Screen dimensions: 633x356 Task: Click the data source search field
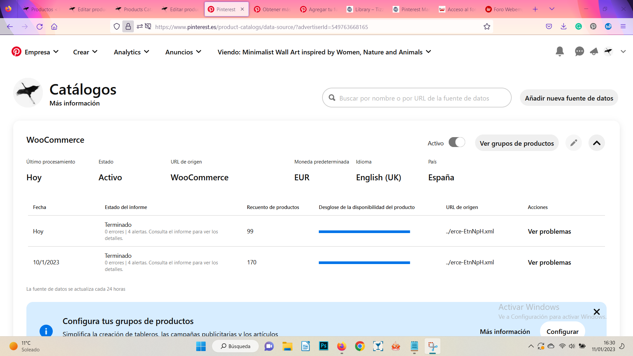(417, 98)
